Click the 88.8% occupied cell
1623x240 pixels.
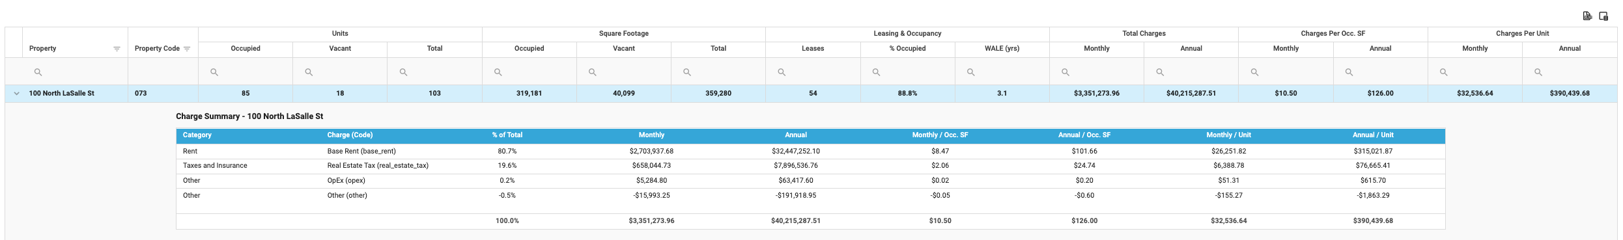coord(907,94)
